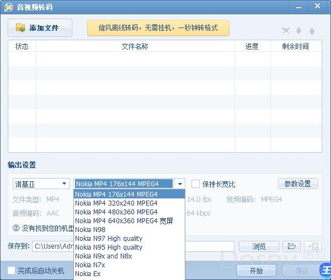Pick the Nokia N7x preset
Viewport: 331px width, 280px height.
tap(129, 265)
